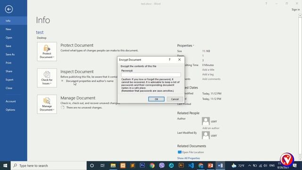
Task: Cancel the Encrypt Document dialog
Action: coord(175,99)
